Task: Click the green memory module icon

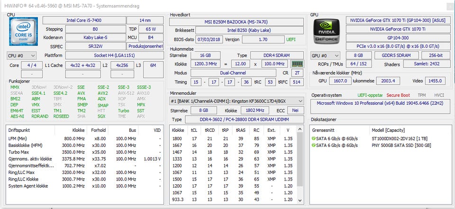Action: (297, 64)
